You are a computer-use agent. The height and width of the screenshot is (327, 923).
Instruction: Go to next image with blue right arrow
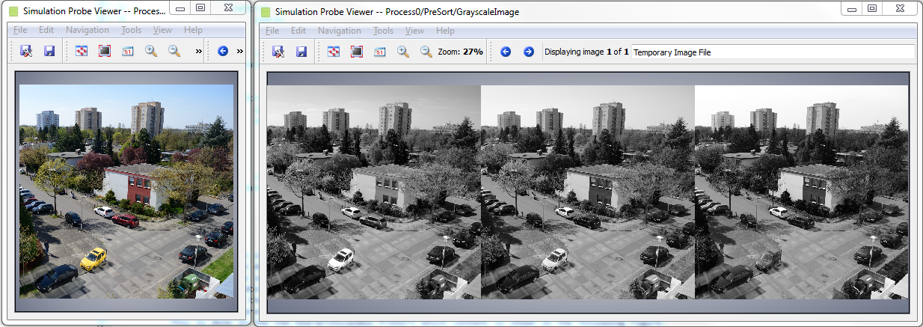pyautogui.click(x=528, y=52)
